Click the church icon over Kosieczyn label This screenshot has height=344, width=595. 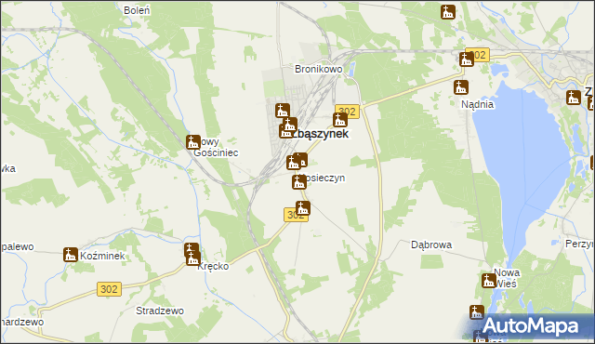coord(299,182)
